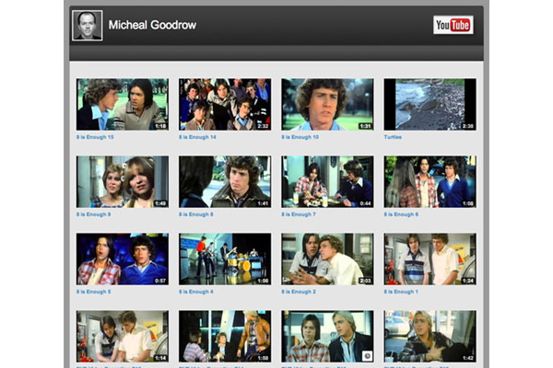553x368 pixels.
Task: Open the '8 is Enough 1' title link
Action: 401,292
